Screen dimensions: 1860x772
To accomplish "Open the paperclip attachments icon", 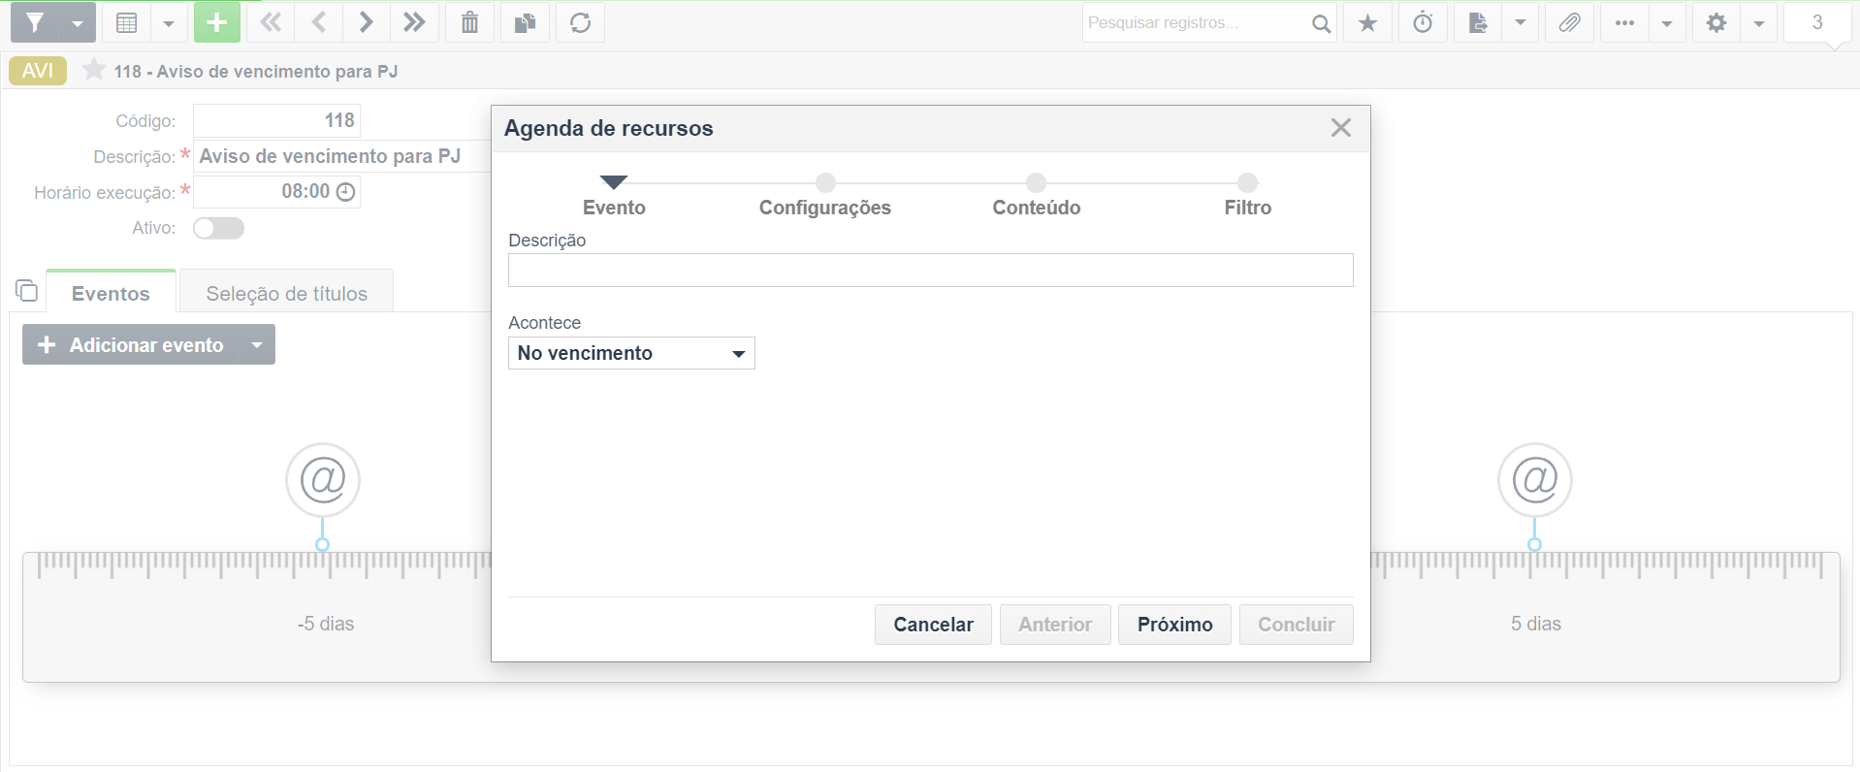I will click(x=1569, y=22).
